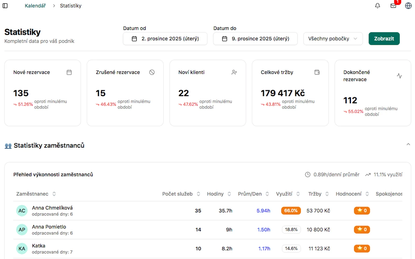Screen dimensions: 415x259
Task: Click the calendar icon in Datum do field
Action: click(225, 39)
